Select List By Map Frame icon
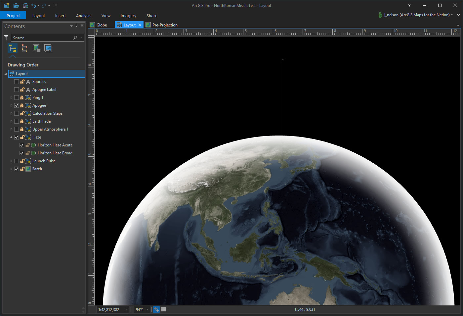463x316 pixels. click(36, 49)
